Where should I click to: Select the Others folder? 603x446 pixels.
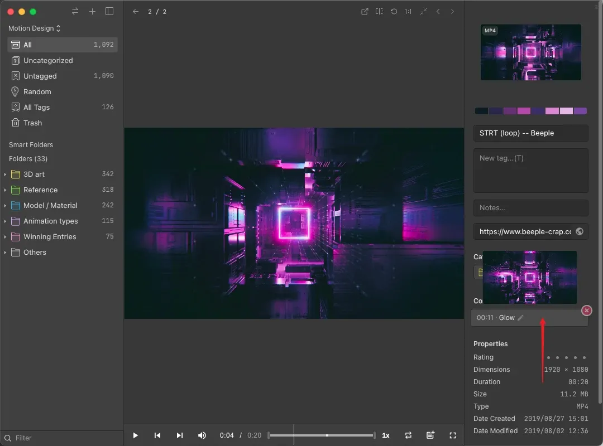[x=63, y=253]
